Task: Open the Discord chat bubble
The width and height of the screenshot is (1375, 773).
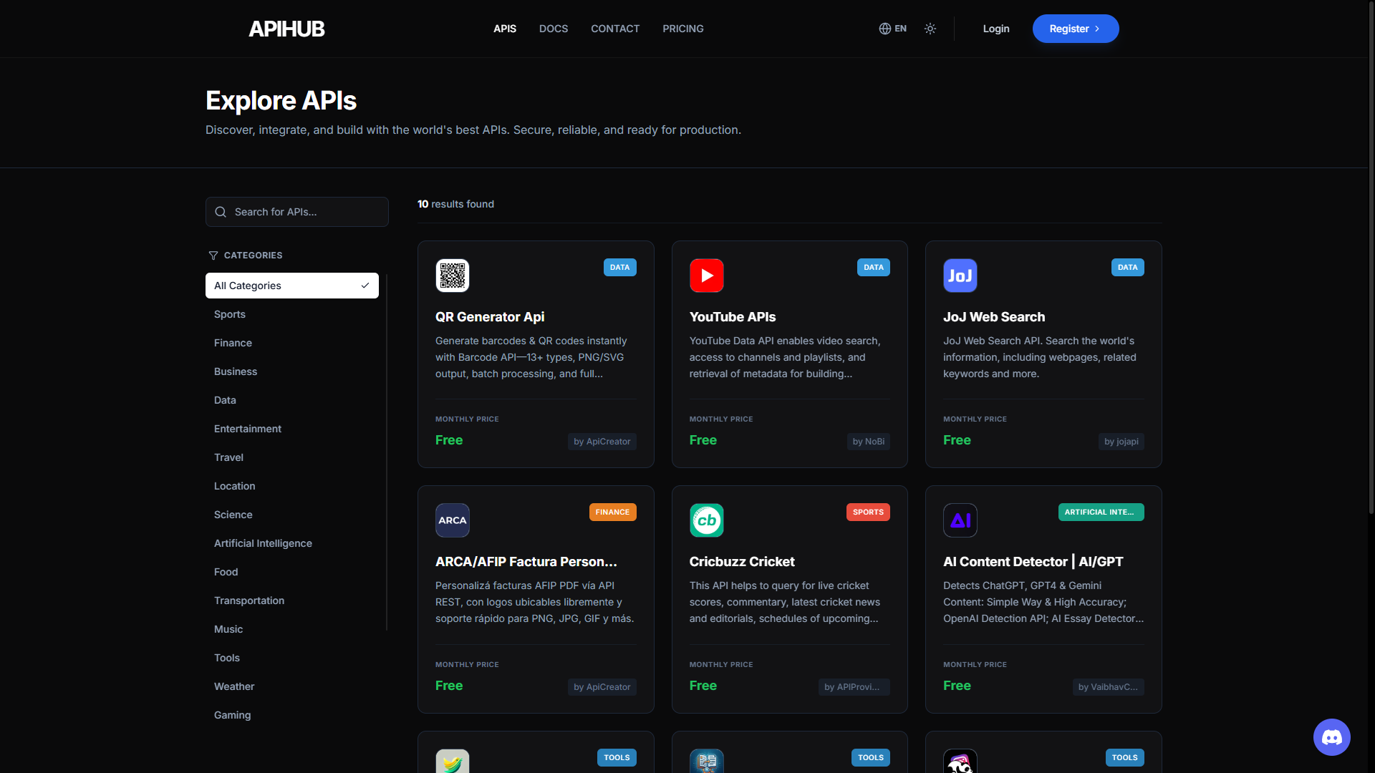Action: [x=1331, y=736]
